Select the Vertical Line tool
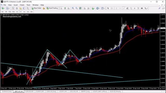The image size is (166, 93). pyautogui.click(x=116, y=8)
